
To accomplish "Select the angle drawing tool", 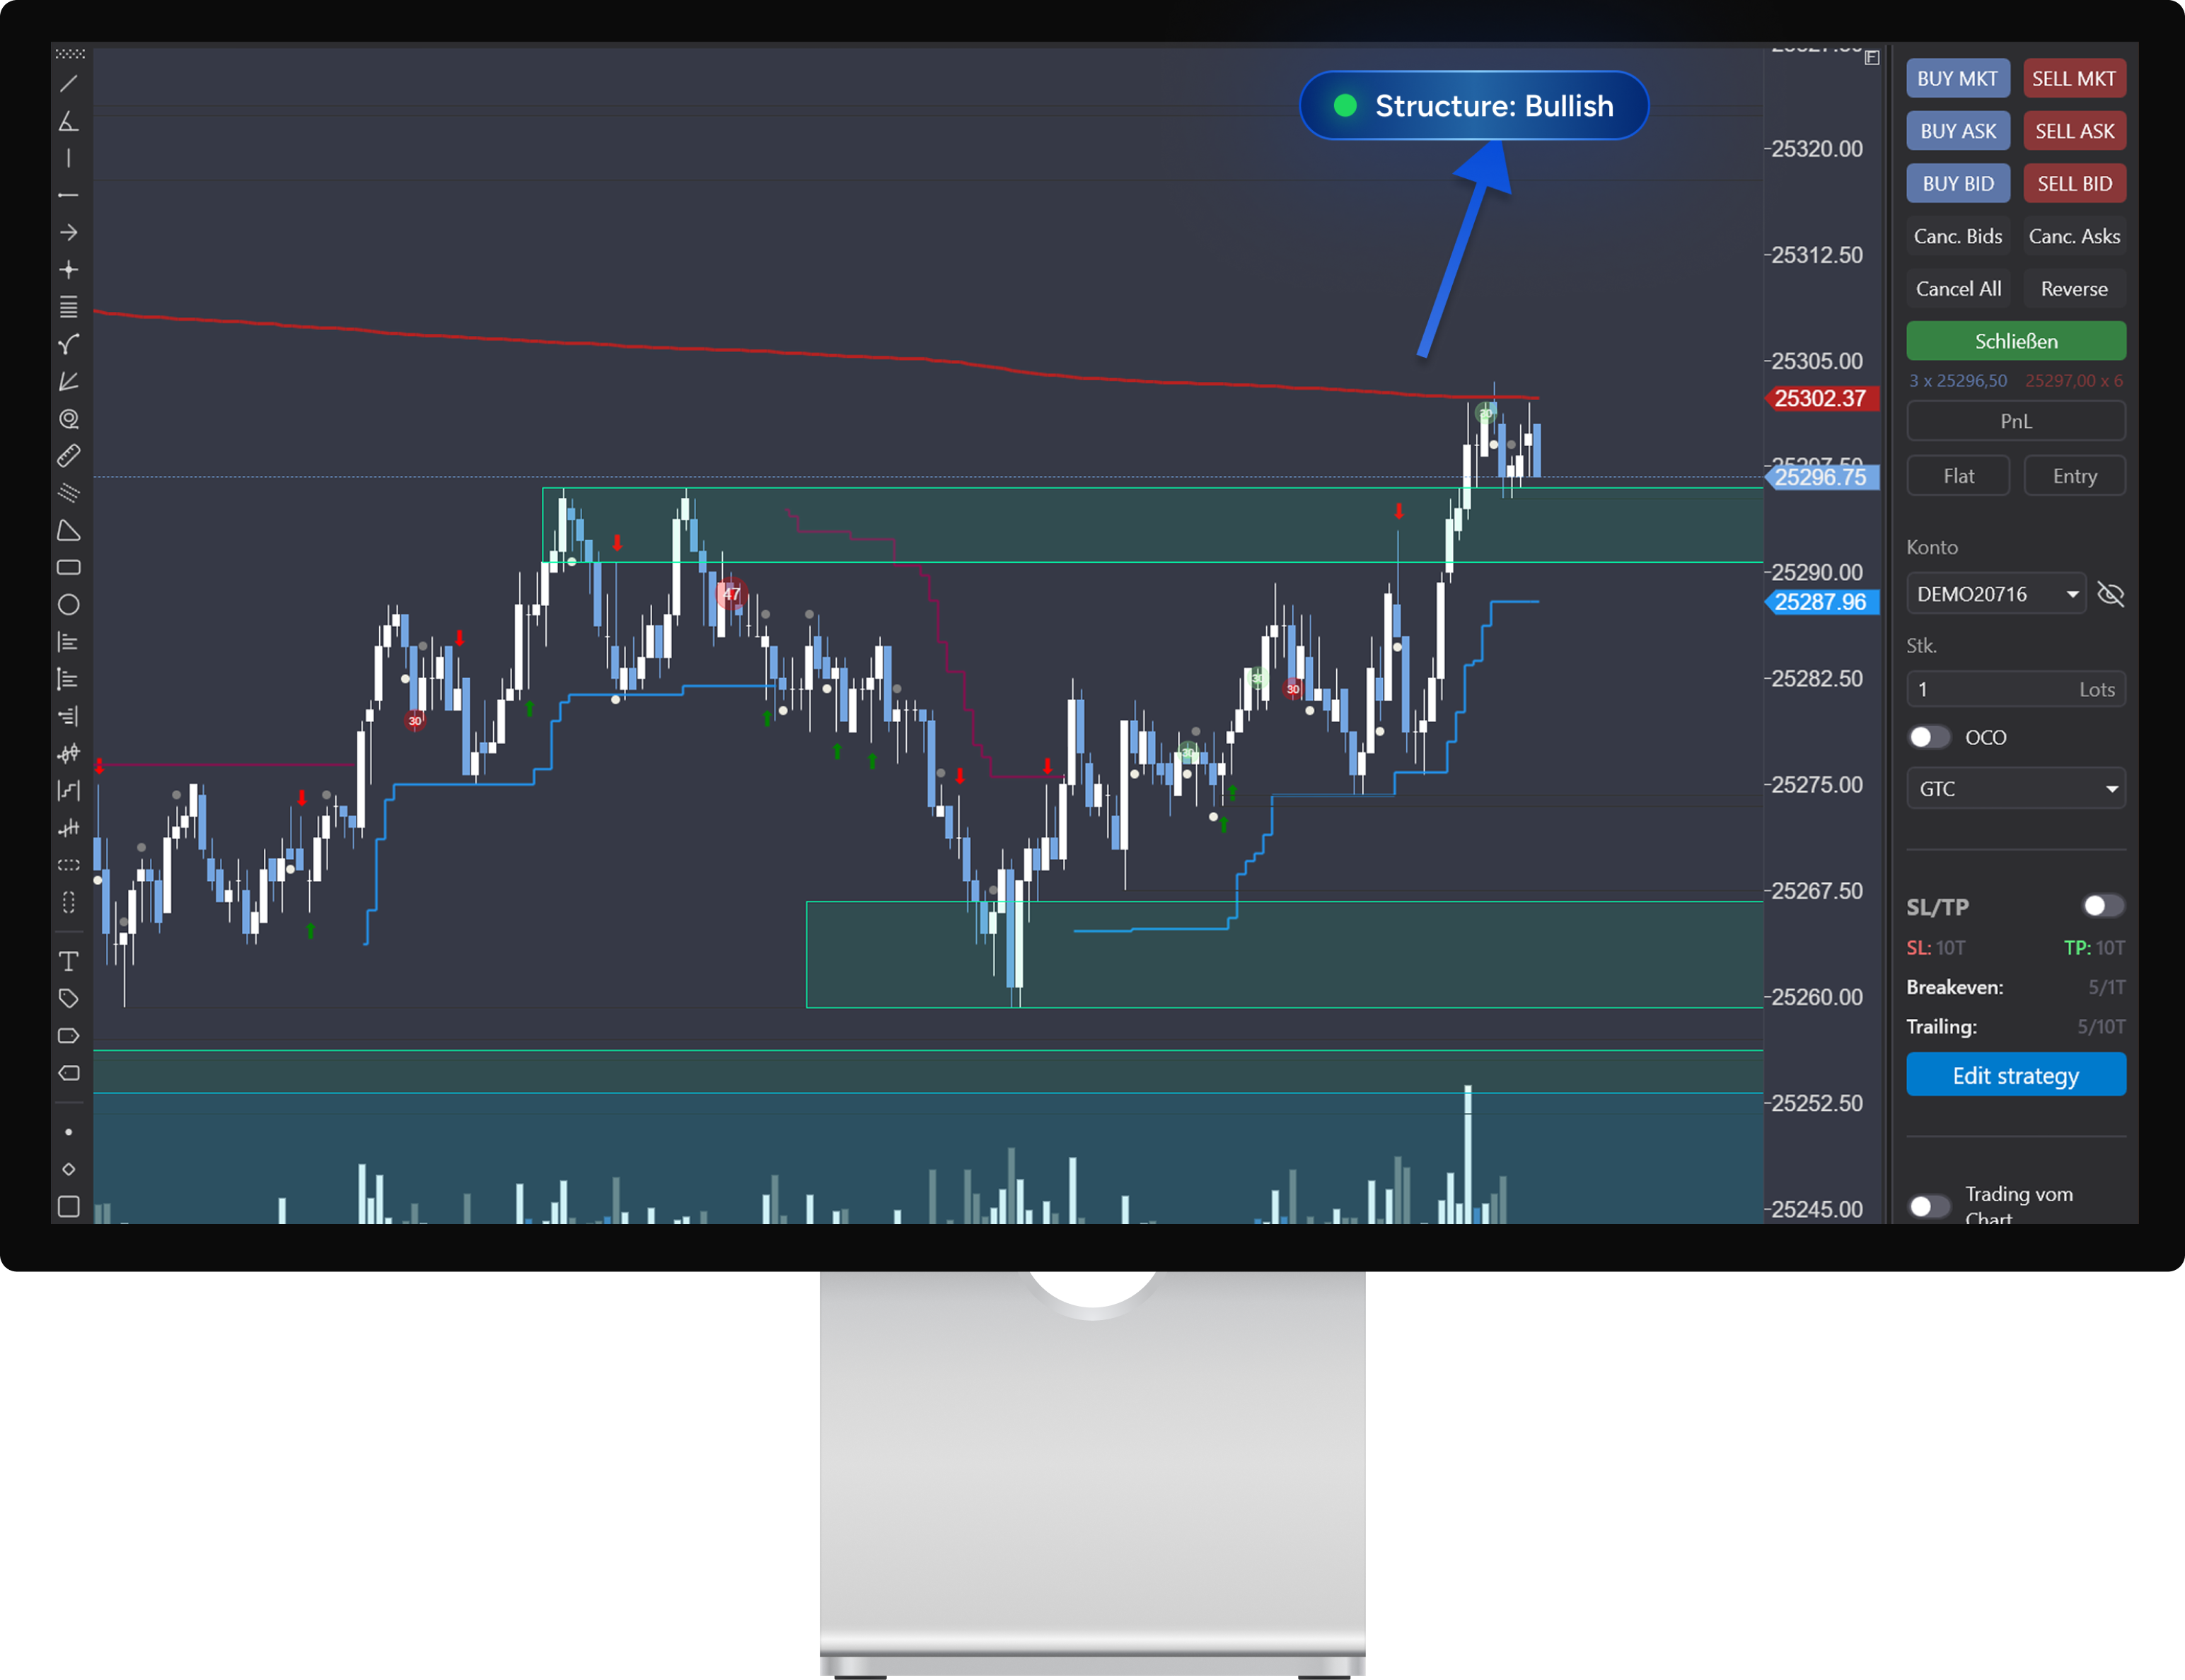I will tap(68, 122).
